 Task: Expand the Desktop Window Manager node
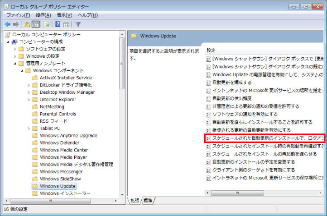click(29, 92)
